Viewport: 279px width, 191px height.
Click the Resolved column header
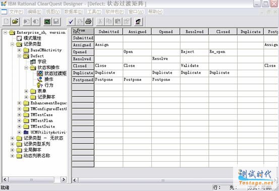click(194, 32)
